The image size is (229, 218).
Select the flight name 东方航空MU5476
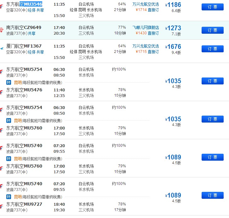tap(24, 90)
